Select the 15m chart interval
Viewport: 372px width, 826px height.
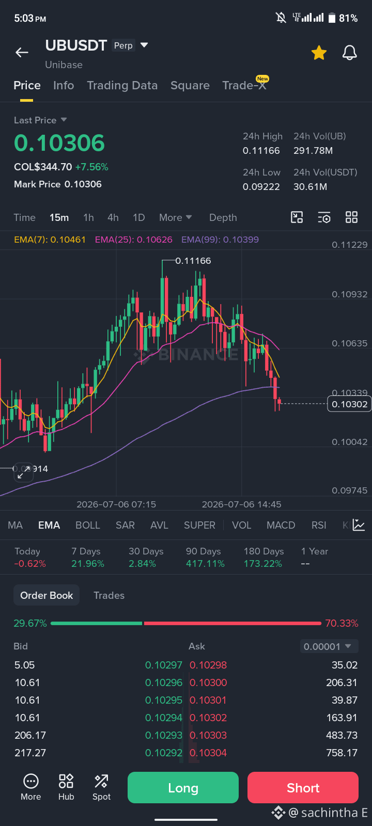coord(59,217)
